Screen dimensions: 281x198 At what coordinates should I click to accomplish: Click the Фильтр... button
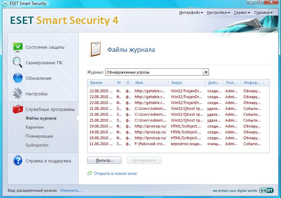pos(105,160)
